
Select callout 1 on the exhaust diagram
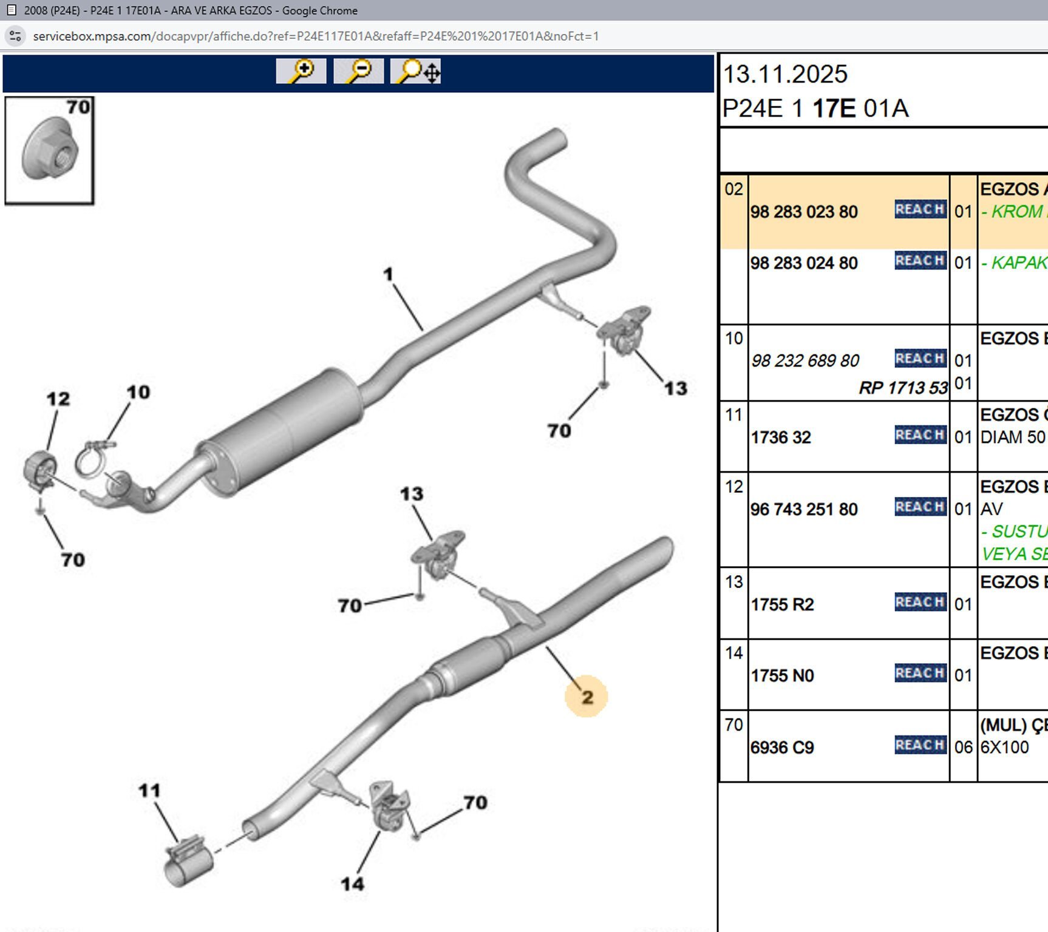pos(389,274)
